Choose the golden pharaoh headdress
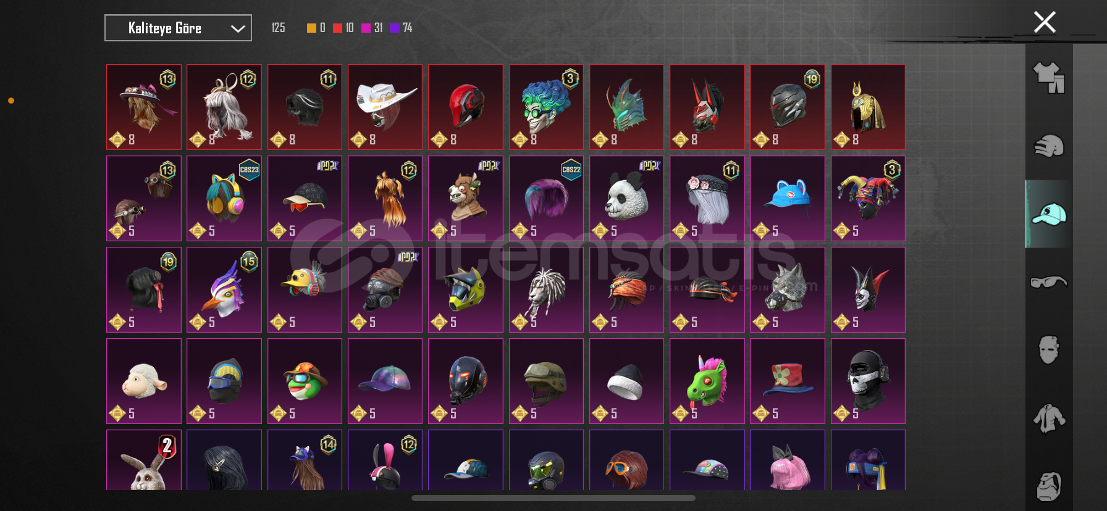 (x=868, y=107)
